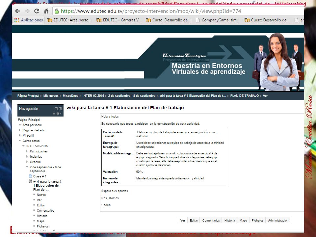
Task: Open the browser Home icon
Action: click(46, 11)
